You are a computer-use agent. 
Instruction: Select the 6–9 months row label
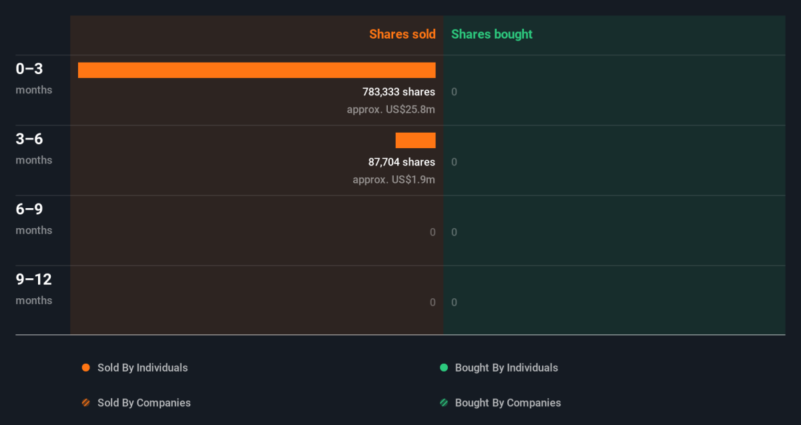click(x=34, y=219)
